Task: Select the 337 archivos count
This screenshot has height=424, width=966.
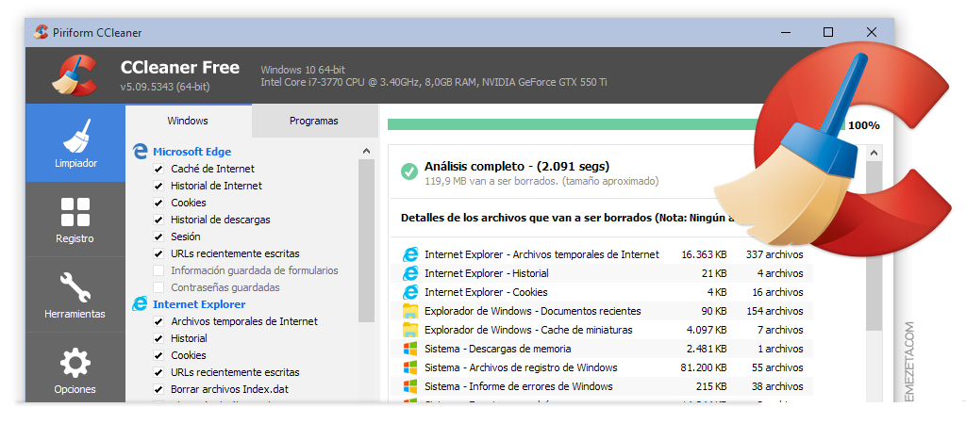Action: click(x=774, y=254)
